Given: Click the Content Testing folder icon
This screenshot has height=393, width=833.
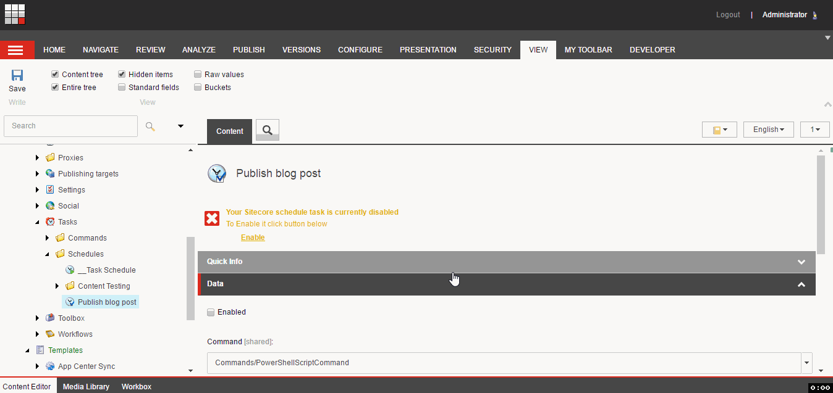Looking at the screenshot, I should pyautogui.click(x=70, y=286).
